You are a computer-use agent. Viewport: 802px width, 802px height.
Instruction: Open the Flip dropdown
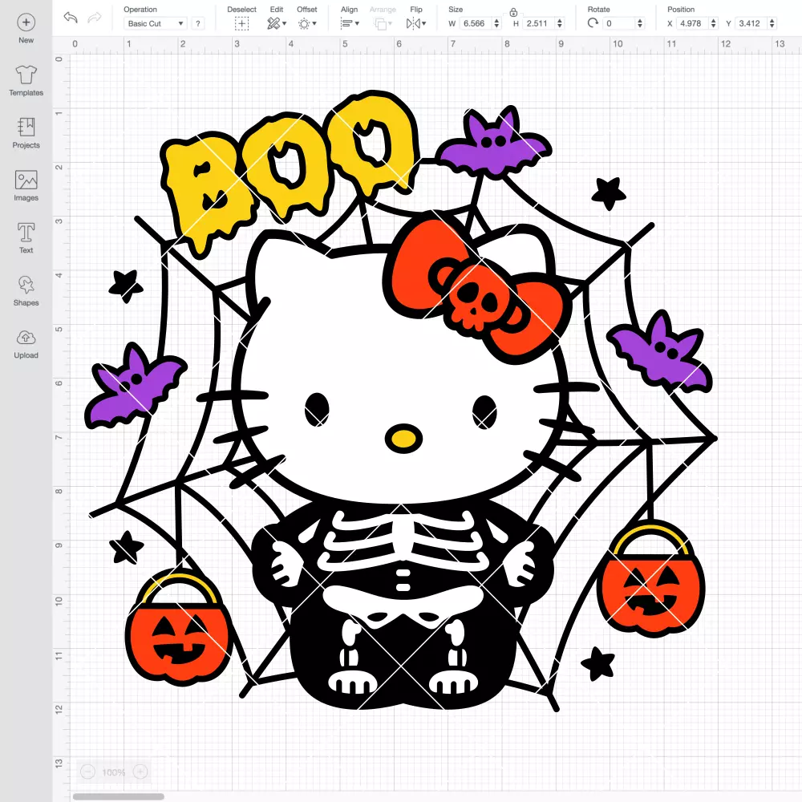(415, 23)
